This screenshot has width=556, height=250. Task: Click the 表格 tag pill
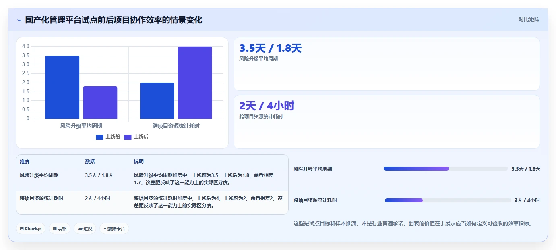tap(60, 229)
